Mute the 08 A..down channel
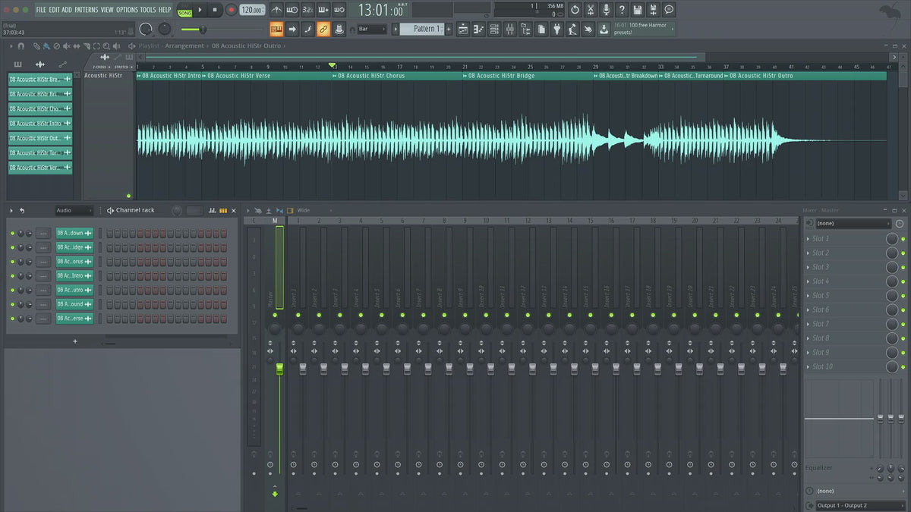The height and width of the screenshot is (512, 911). pyautogui.click(x=12, y=233)
